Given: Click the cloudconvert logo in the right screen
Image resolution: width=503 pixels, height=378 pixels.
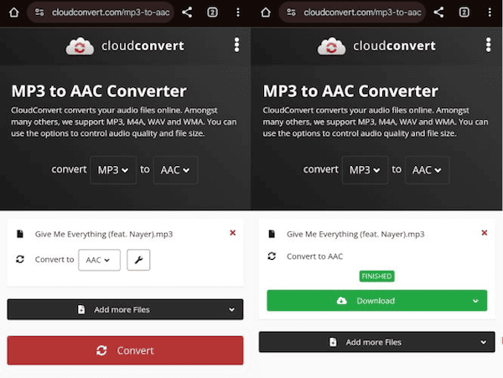Looking at the screenshot, I should click(x=377, y=46).
